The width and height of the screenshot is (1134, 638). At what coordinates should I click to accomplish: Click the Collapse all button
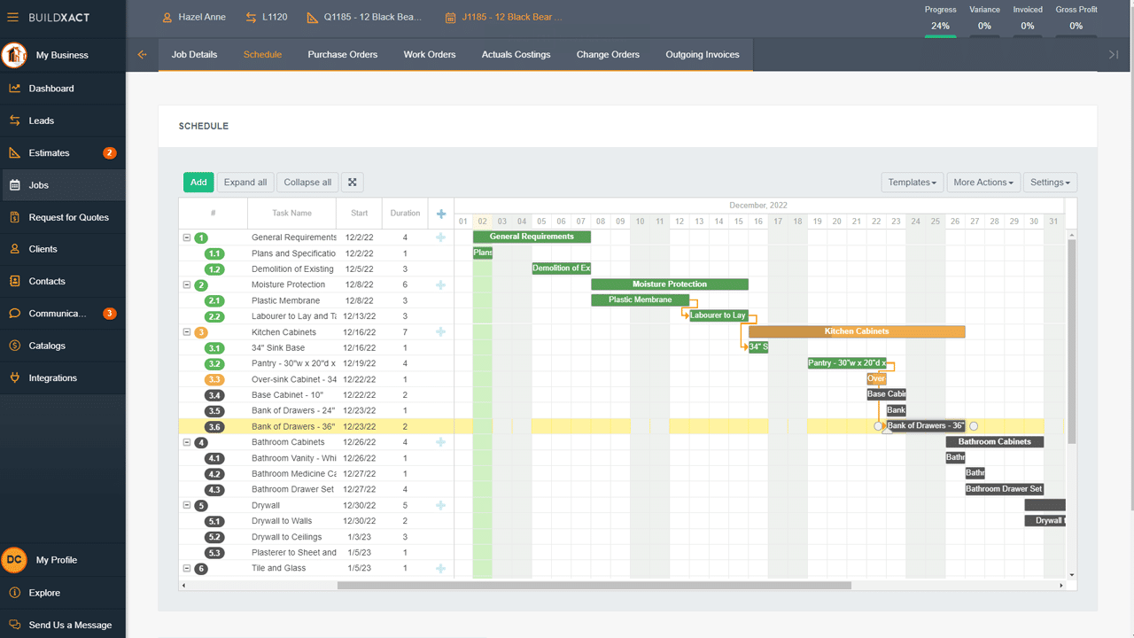point(307,183)
